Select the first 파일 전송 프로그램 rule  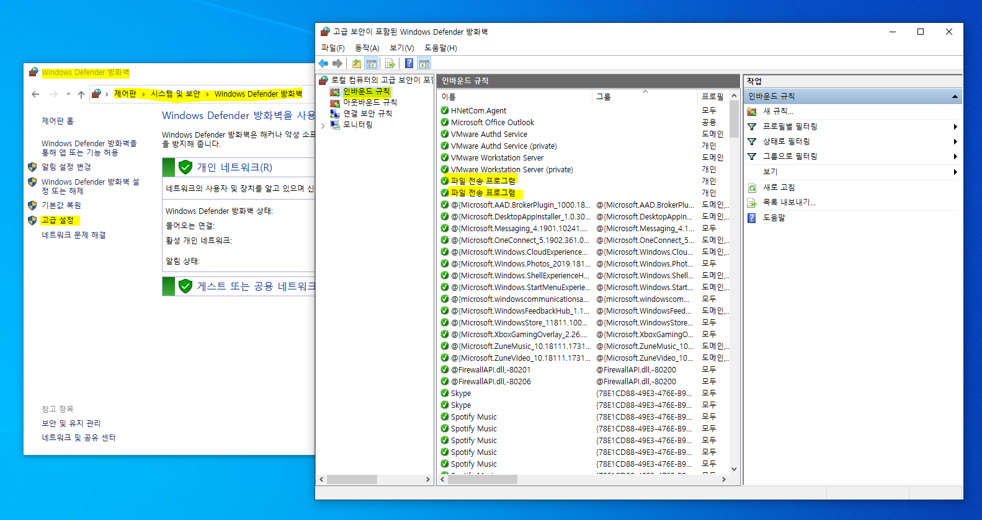(x=483, y=180)
